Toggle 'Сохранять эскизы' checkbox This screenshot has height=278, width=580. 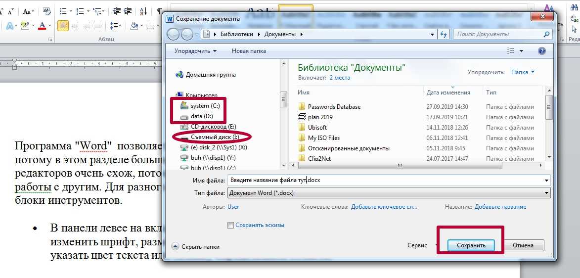pos(230,225)
